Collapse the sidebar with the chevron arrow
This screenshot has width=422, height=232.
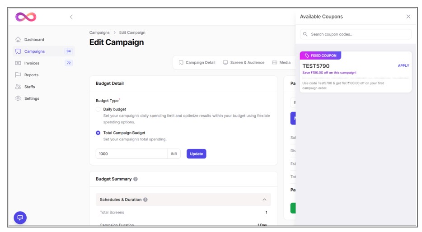(71, 17)
